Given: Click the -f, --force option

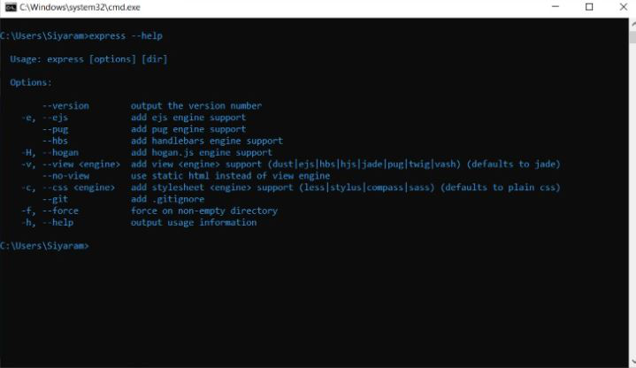Looking at the screenshot, I should [x=50, y=211].
